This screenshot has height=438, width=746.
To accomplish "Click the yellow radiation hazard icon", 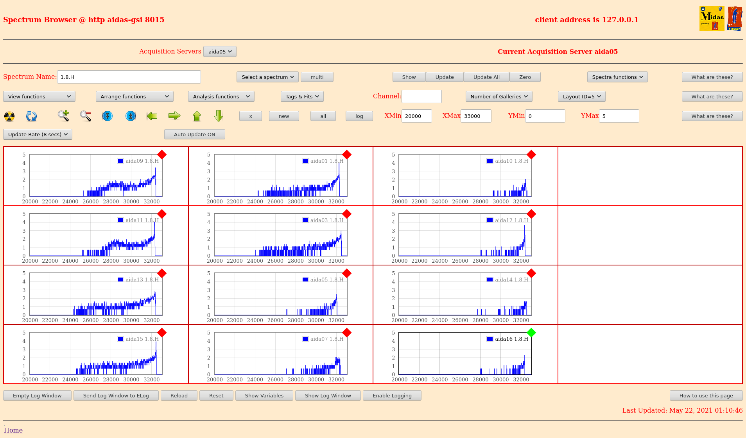I will coord(9,116).
